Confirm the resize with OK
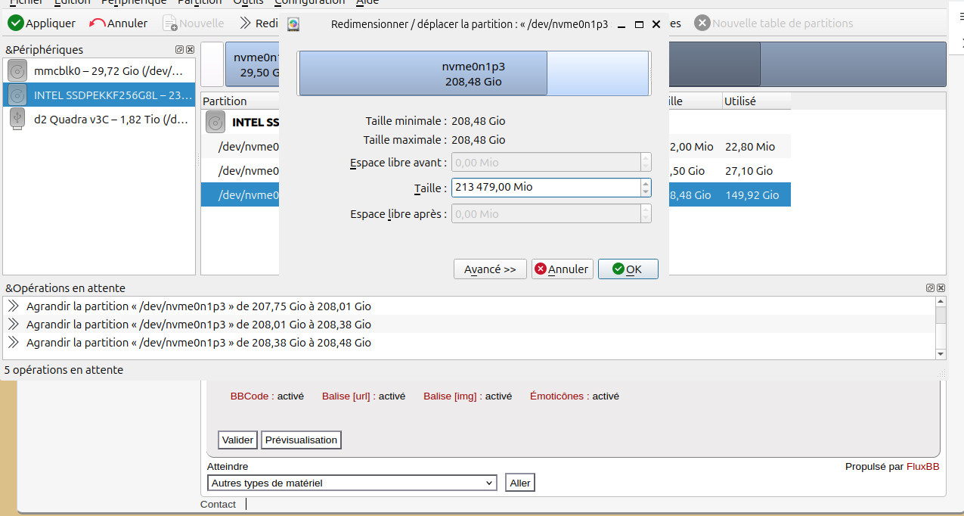The image size is (964, 516). pyautogui.click(x=628, y=269)
